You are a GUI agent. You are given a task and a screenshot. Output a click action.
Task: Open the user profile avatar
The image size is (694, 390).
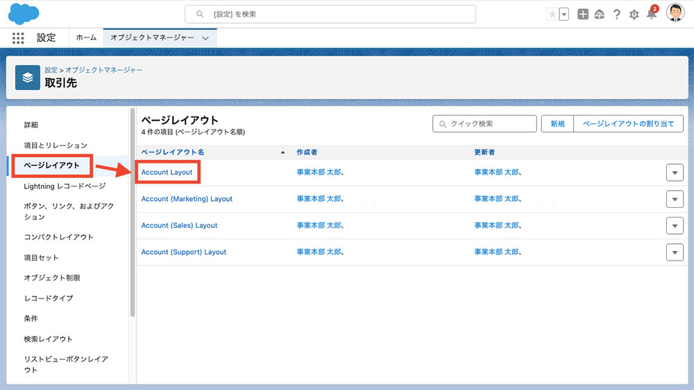click(x=675, y=12)
